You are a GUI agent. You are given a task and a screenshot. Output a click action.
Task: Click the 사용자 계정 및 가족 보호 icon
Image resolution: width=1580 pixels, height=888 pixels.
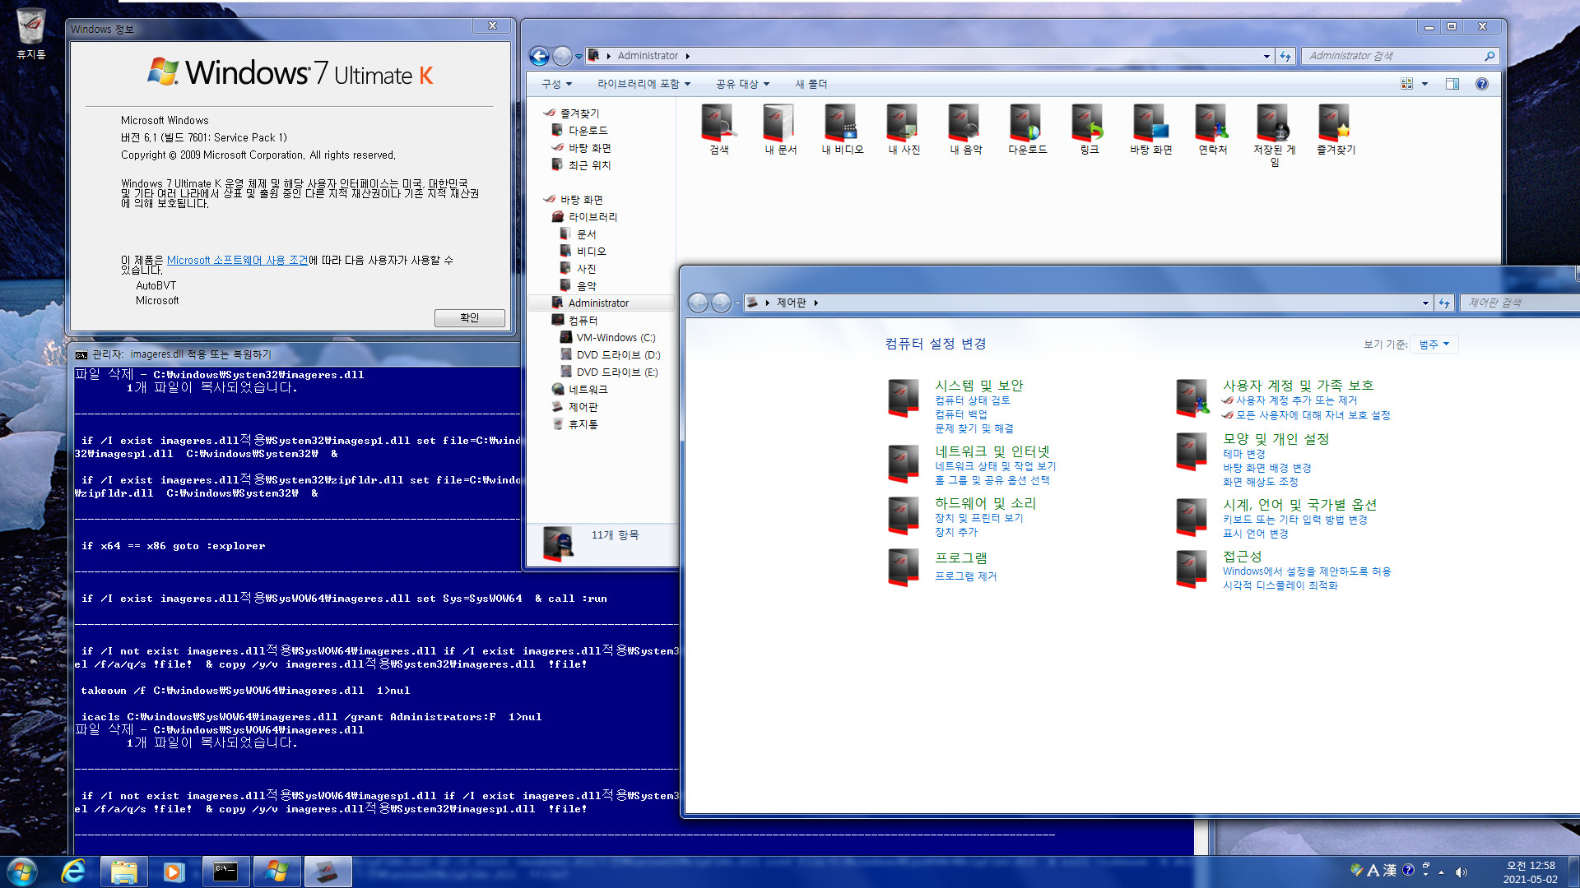[1192, 398]
